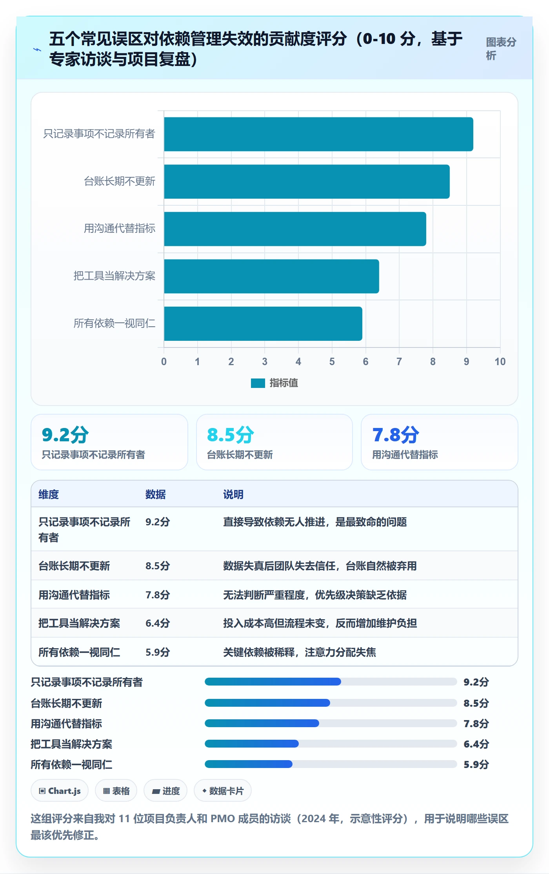The height and width of the screenshot is (874, 549).
Task: Click progress bar for 用沟通代替指标
Action: pos(331,723)
